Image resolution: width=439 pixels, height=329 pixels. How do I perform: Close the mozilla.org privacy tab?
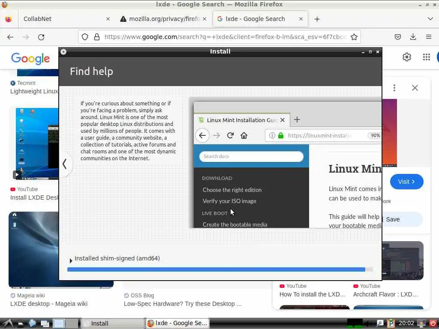[204, 19]
